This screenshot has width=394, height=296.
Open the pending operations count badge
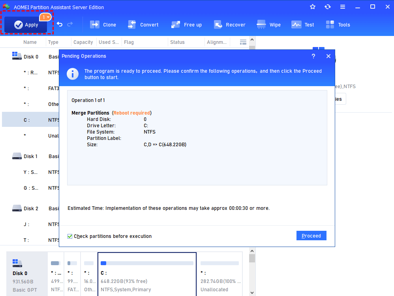[45, 17]
